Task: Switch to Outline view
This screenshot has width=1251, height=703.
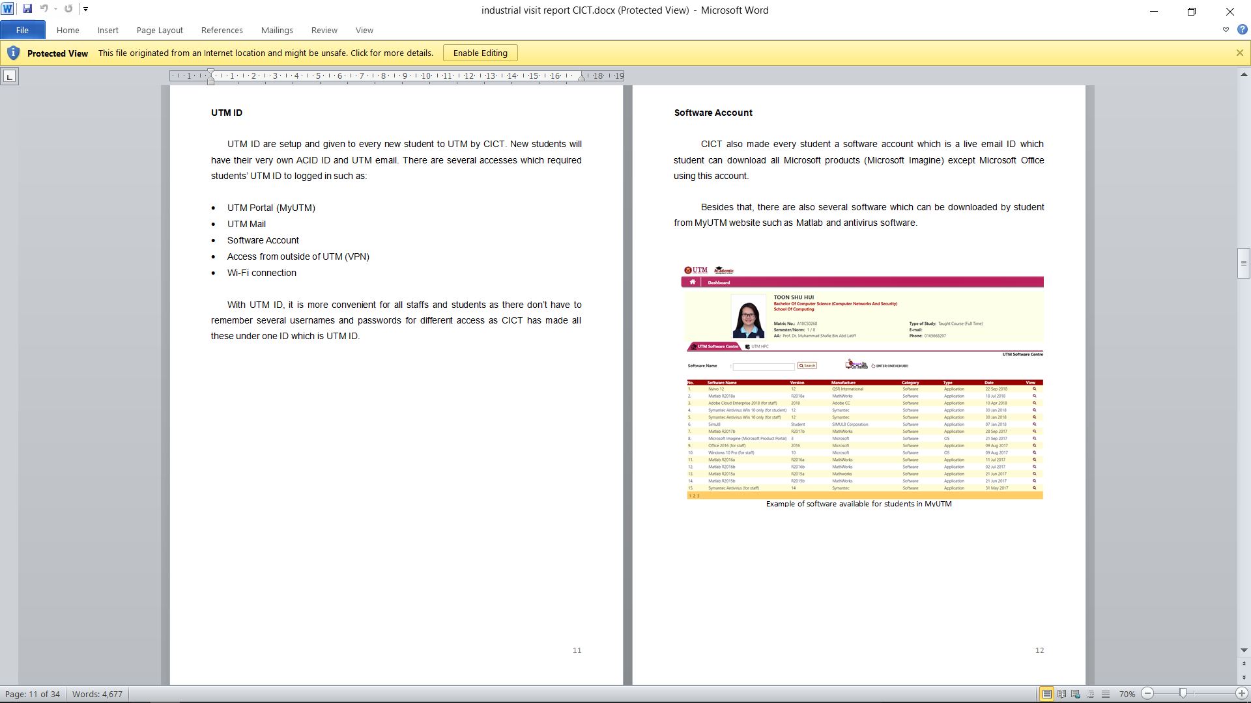Action: pos(1091,694)
